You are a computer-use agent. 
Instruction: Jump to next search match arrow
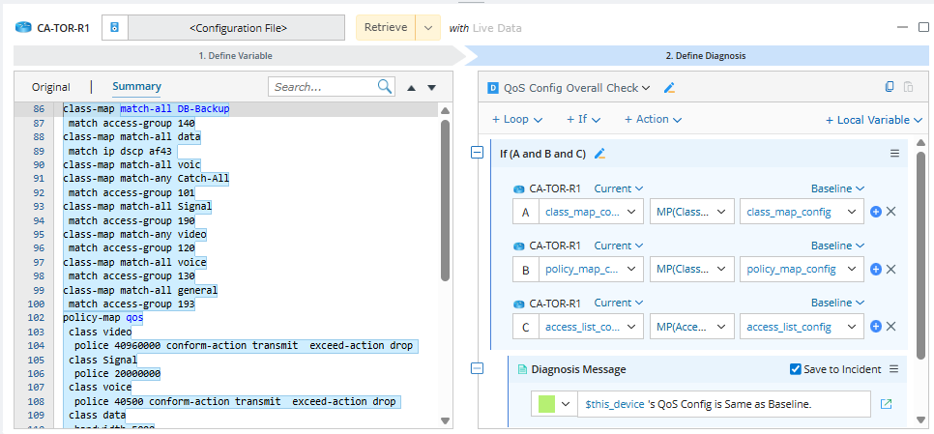coord(432,88)
